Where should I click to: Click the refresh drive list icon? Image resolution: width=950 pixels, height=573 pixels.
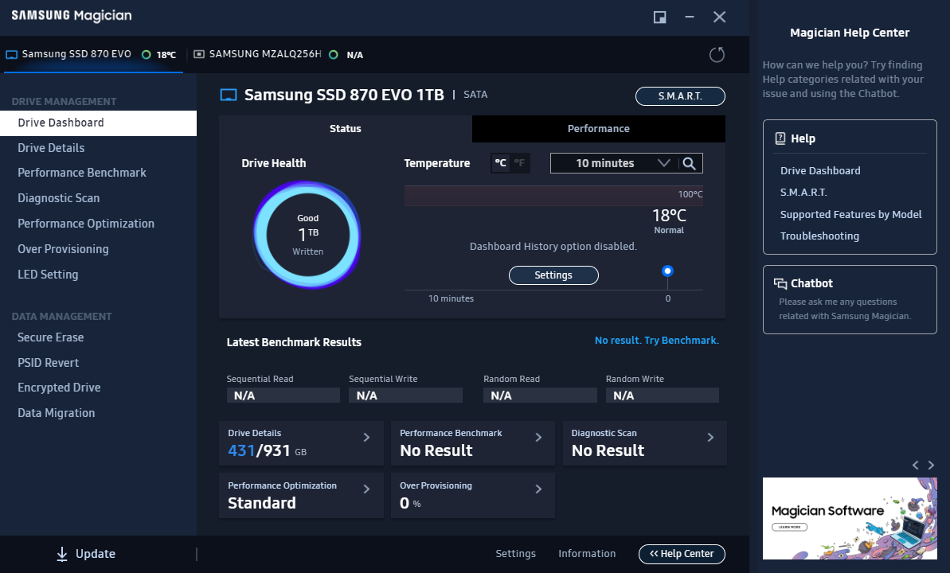pyautogui.click(x=717, y=54)
